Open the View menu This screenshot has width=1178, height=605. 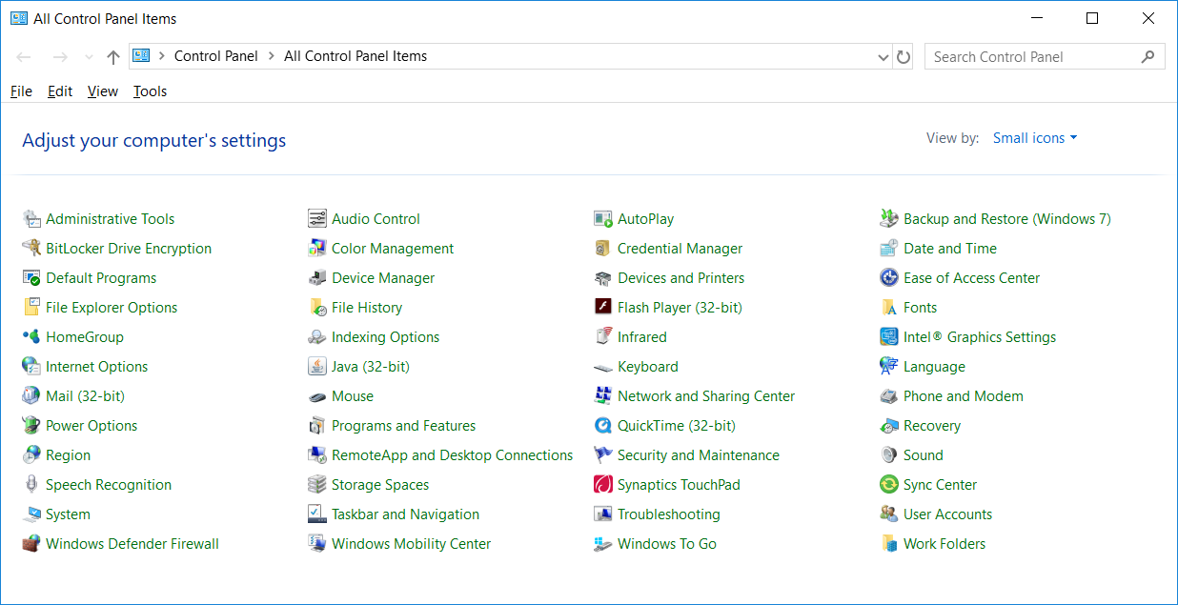coord(103,91)
